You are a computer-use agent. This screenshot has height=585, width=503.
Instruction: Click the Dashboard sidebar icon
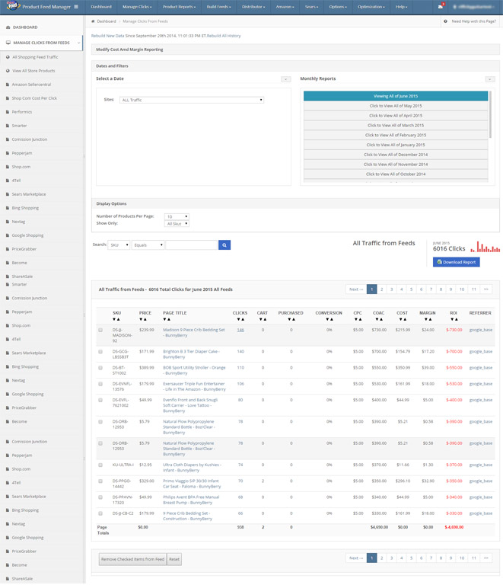(8, 27)
